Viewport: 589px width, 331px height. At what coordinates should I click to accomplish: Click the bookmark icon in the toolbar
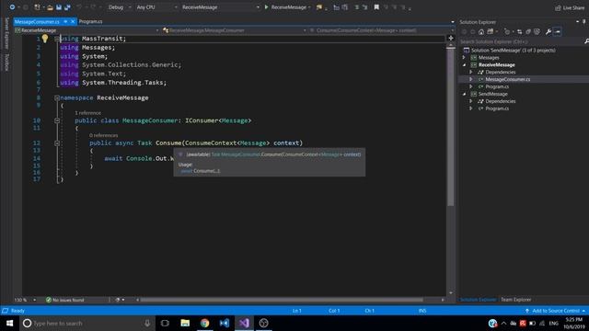(376, 7)
